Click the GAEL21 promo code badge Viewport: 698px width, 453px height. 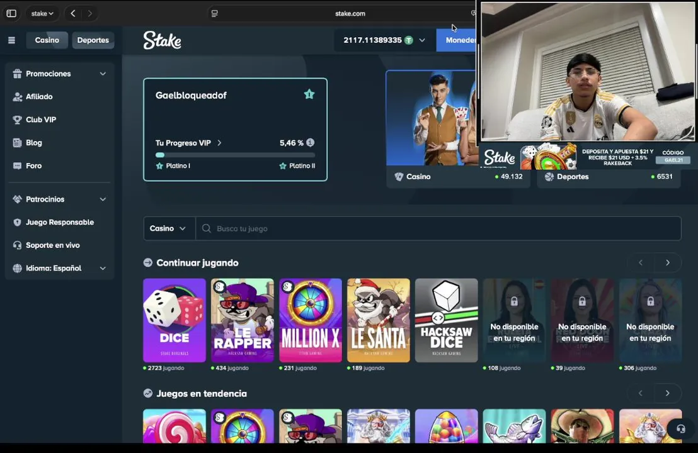coord(673,160)
